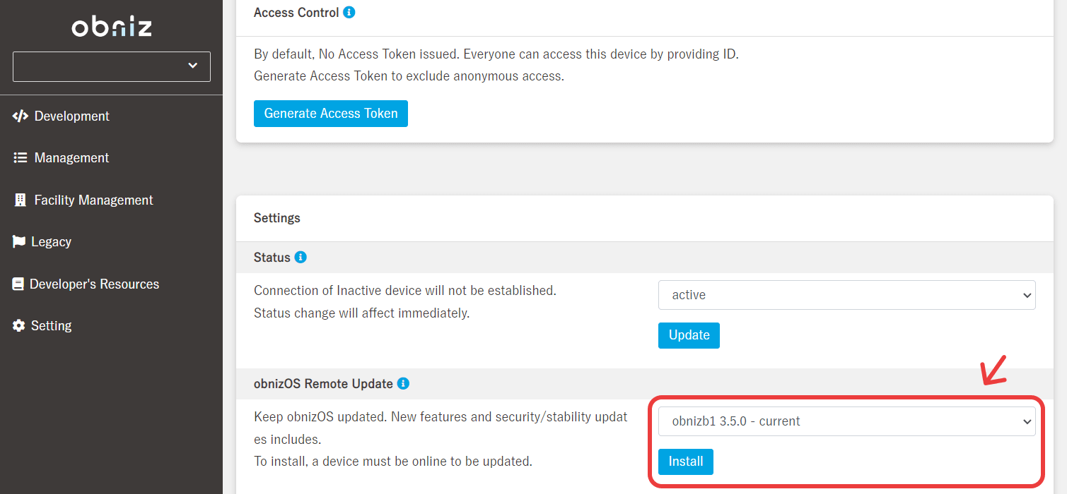Click the Setting gear icon
The width and height of the screenshot is (1067, 494).
[x=19, y=326]
